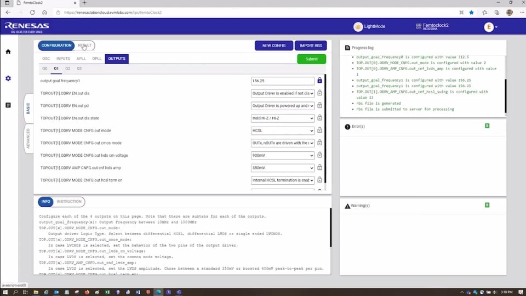Image resolution: width=526 pixels, height=296 pixels.
Task: Switch to the DPLL tab
Action: click(96, 59)
